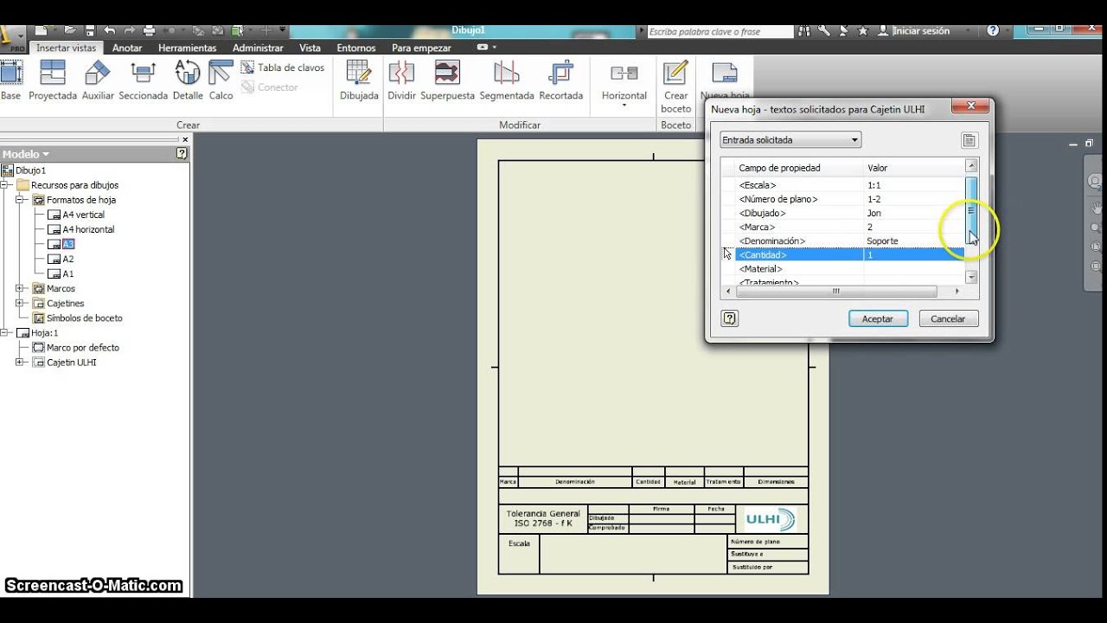The height and width of the screenshot is (623, 1107).
Task: Select the A2 sheet format
Action: [x=68, y=259]
